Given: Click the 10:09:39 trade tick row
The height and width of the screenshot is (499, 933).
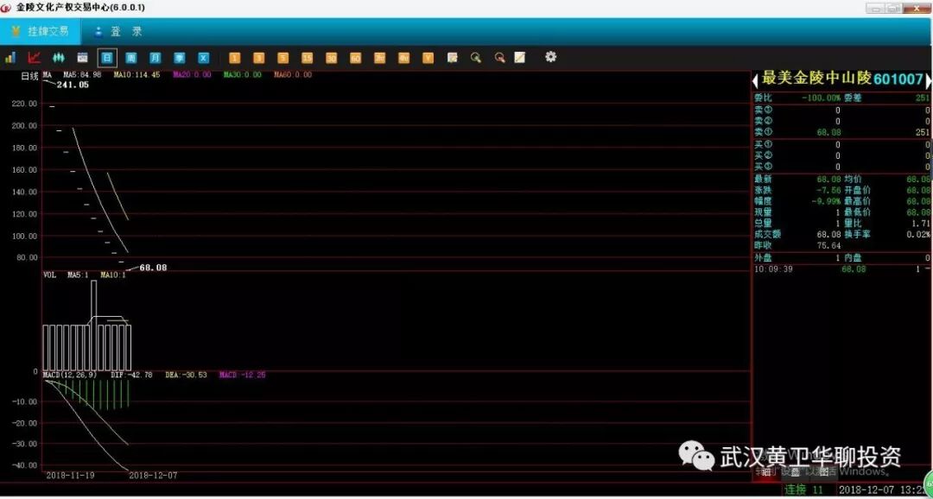Looking at the screenshot, I should pos(842,269).
